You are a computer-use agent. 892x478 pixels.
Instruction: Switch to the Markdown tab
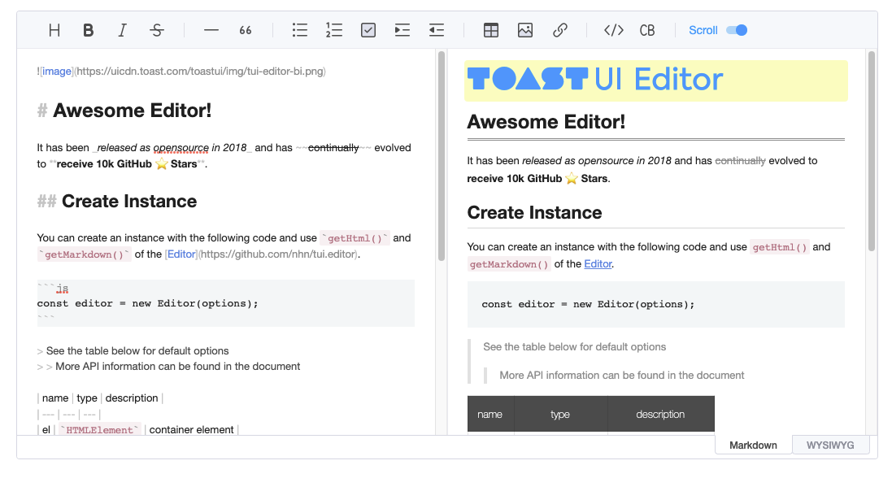[753, 445]
